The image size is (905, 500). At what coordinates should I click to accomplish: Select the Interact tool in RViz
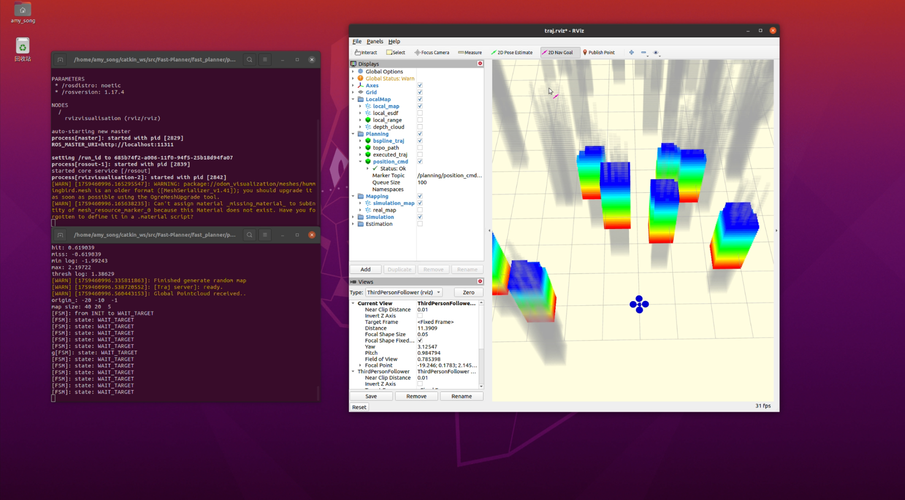tap(366, 52)
